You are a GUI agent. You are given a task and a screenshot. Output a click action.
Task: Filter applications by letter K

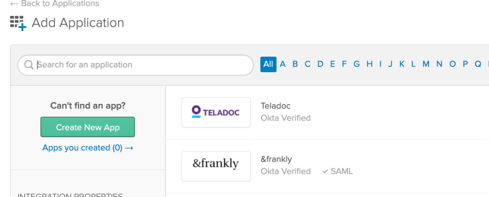tap(402, 65)
